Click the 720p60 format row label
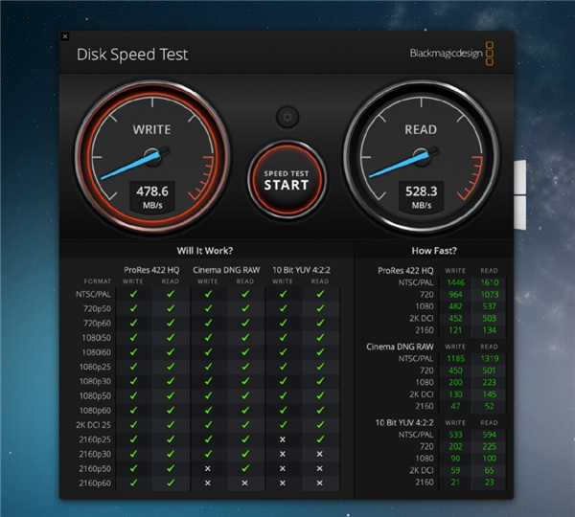Image resolution: width=575 pixels, height=517 pixels. (97, 324)
